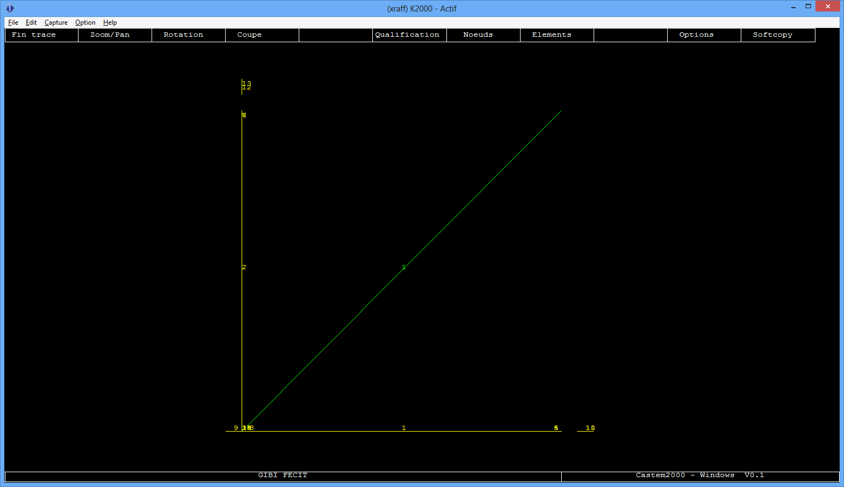Viewport: 844px width, 487px height.
Task: Click node label 9 left of the origin
Action: point(236,428)
